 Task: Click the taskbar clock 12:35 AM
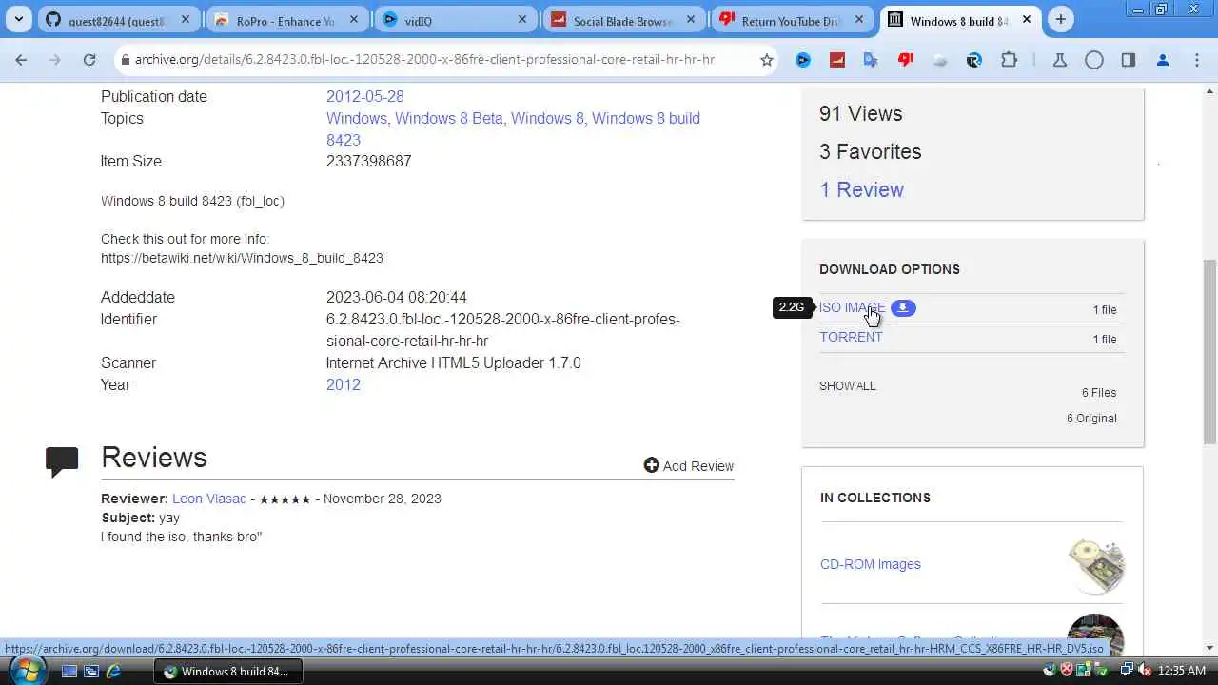1183,671
